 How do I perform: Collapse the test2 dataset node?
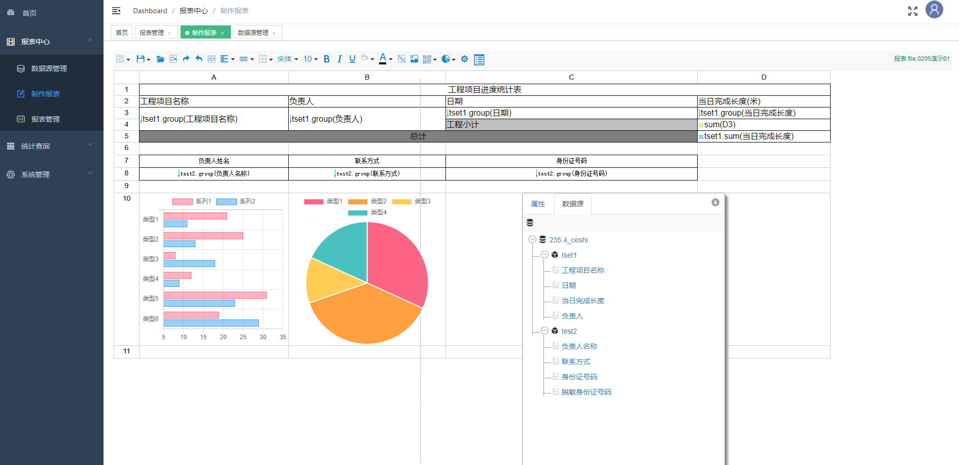(x=544, y=331)
